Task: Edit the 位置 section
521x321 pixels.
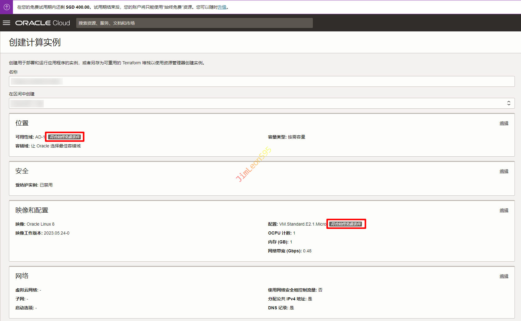Action: [x=504, y=123]
